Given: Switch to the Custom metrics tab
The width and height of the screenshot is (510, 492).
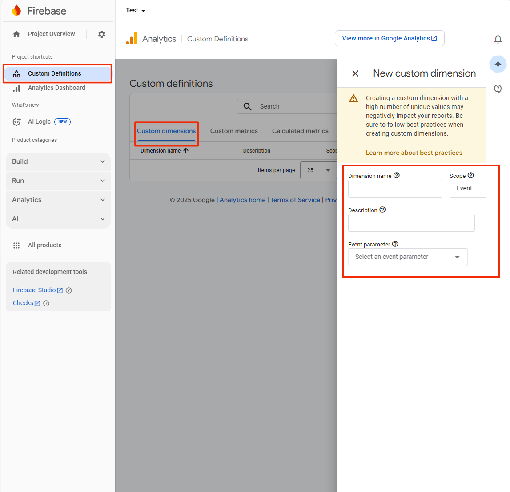Looking at the screenshot, I should 234,131.
